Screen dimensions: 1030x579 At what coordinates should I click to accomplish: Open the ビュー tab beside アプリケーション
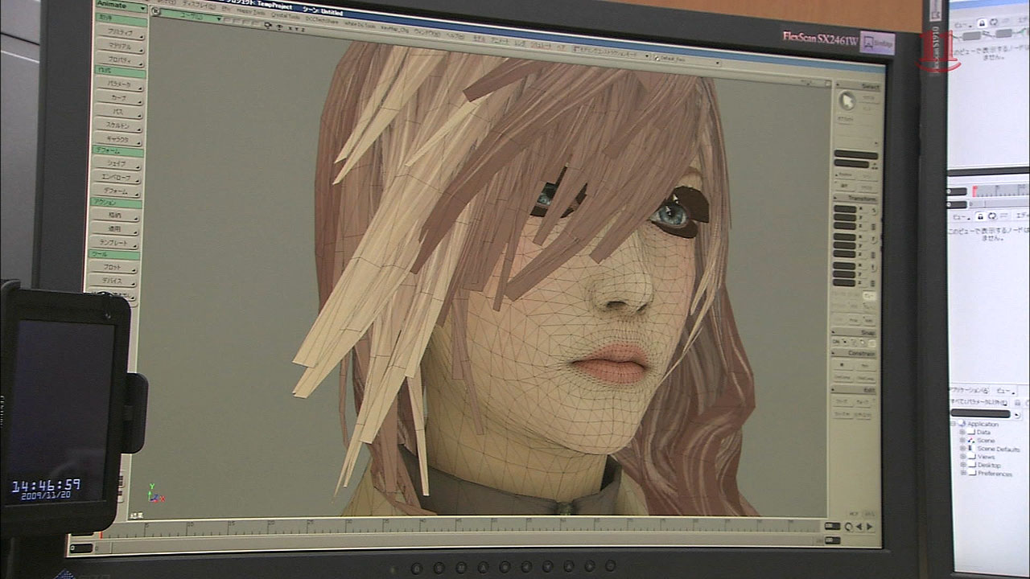point(1005,391)
